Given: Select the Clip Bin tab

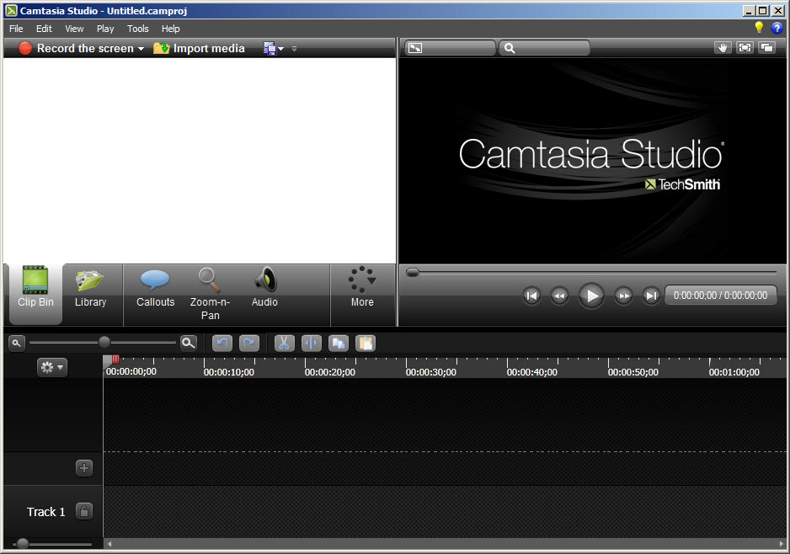Looking at the screenshot, I should pos(35,294).
